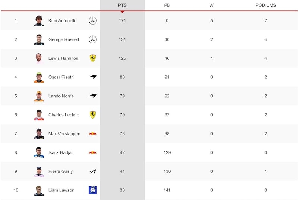Click the Ferrari logo next to Lewis Hamilton
Viewport: 298px width, 200px height.
93,58
